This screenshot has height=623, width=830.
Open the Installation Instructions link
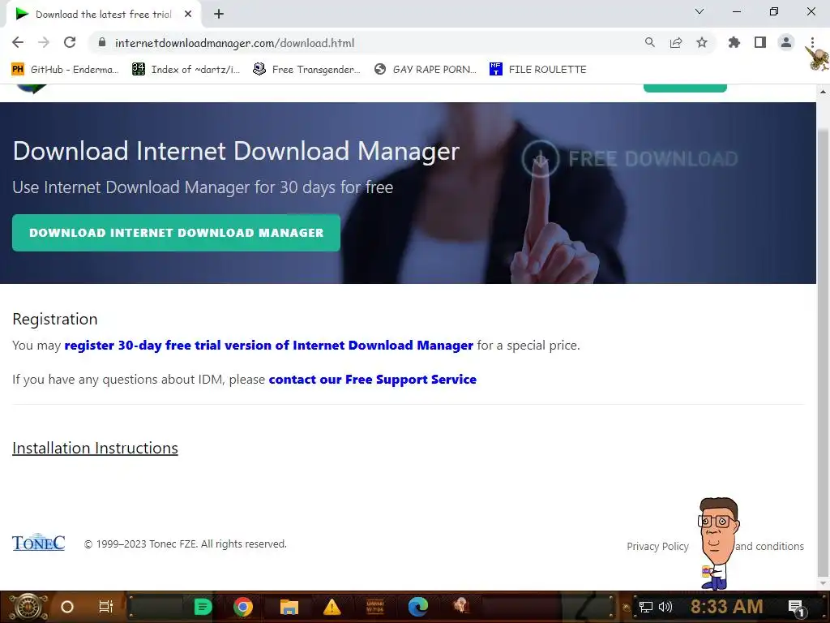click(96, 448)
